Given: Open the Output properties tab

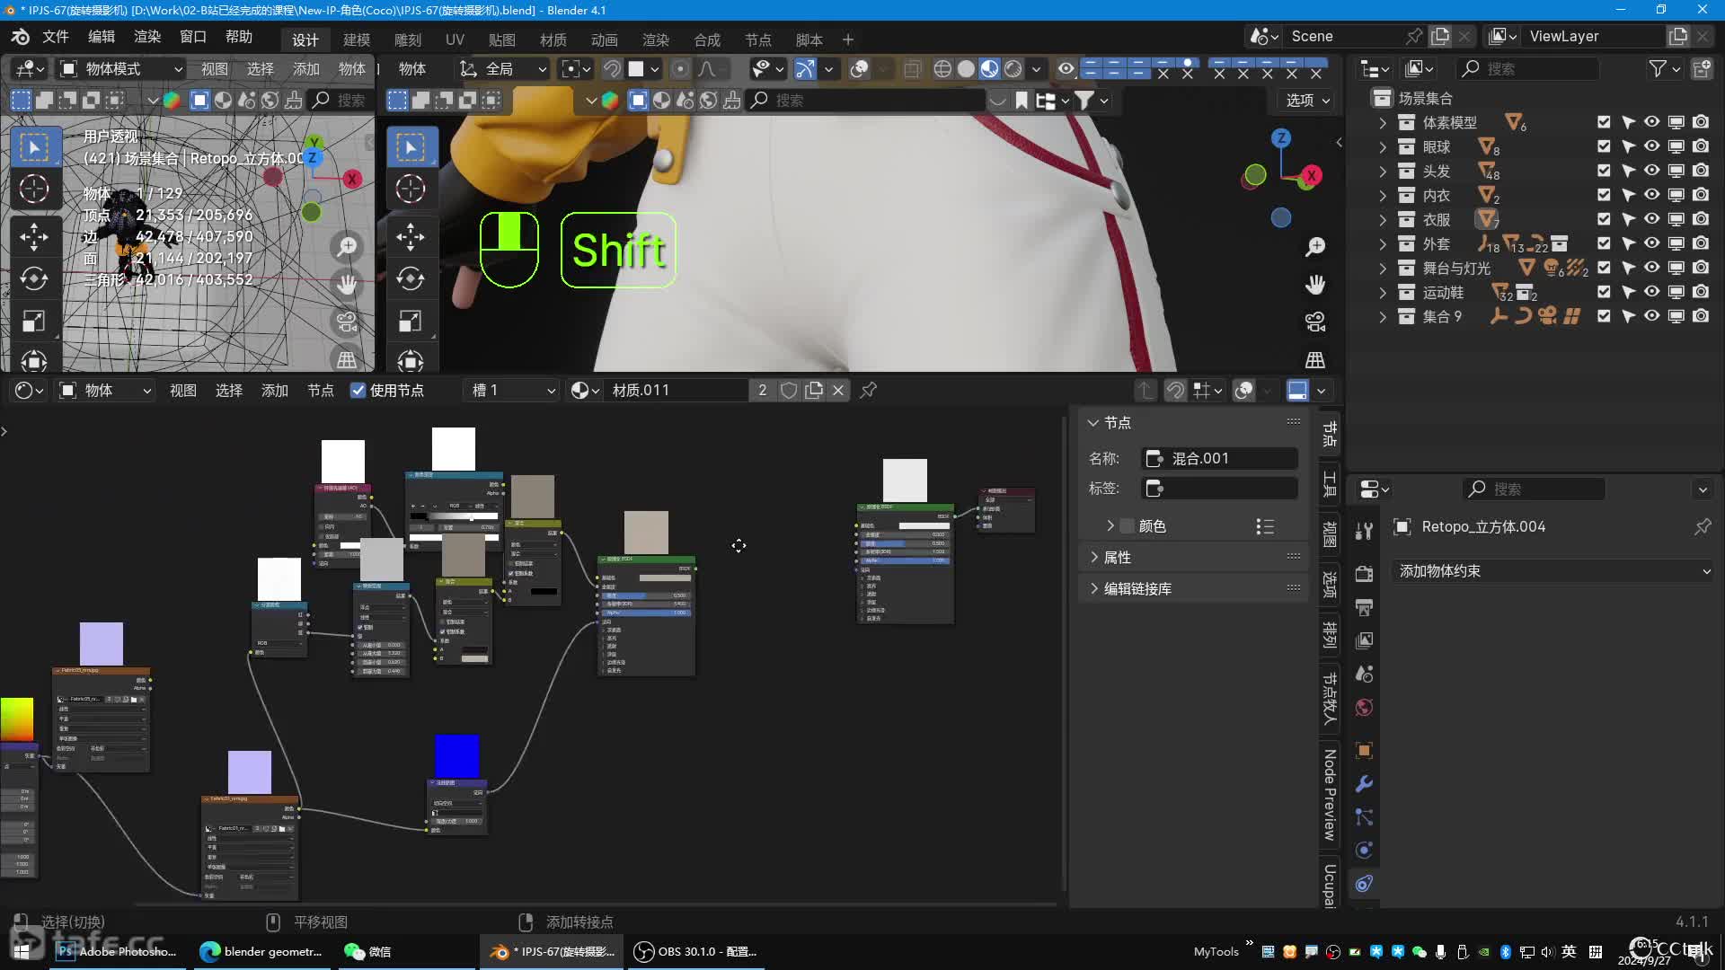Looking at the screenshot, I should (x=1364, y=607).
